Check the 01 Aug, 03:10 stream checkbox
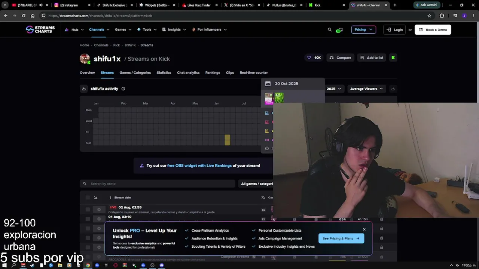This screenshot has height=269, width=479. 88,219
